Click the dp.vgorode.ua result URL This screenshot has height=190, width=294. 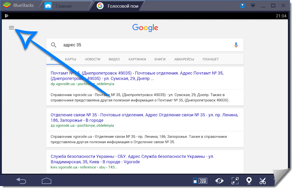(x=82, y=84)
